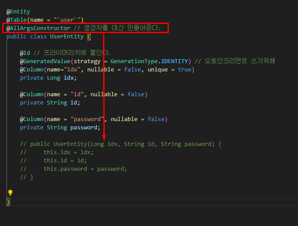Click the yellow lightbulb quick-fix icon
The width and height of the screenshot is (298, 226).
pyautogui.click(x=10, y=192)
